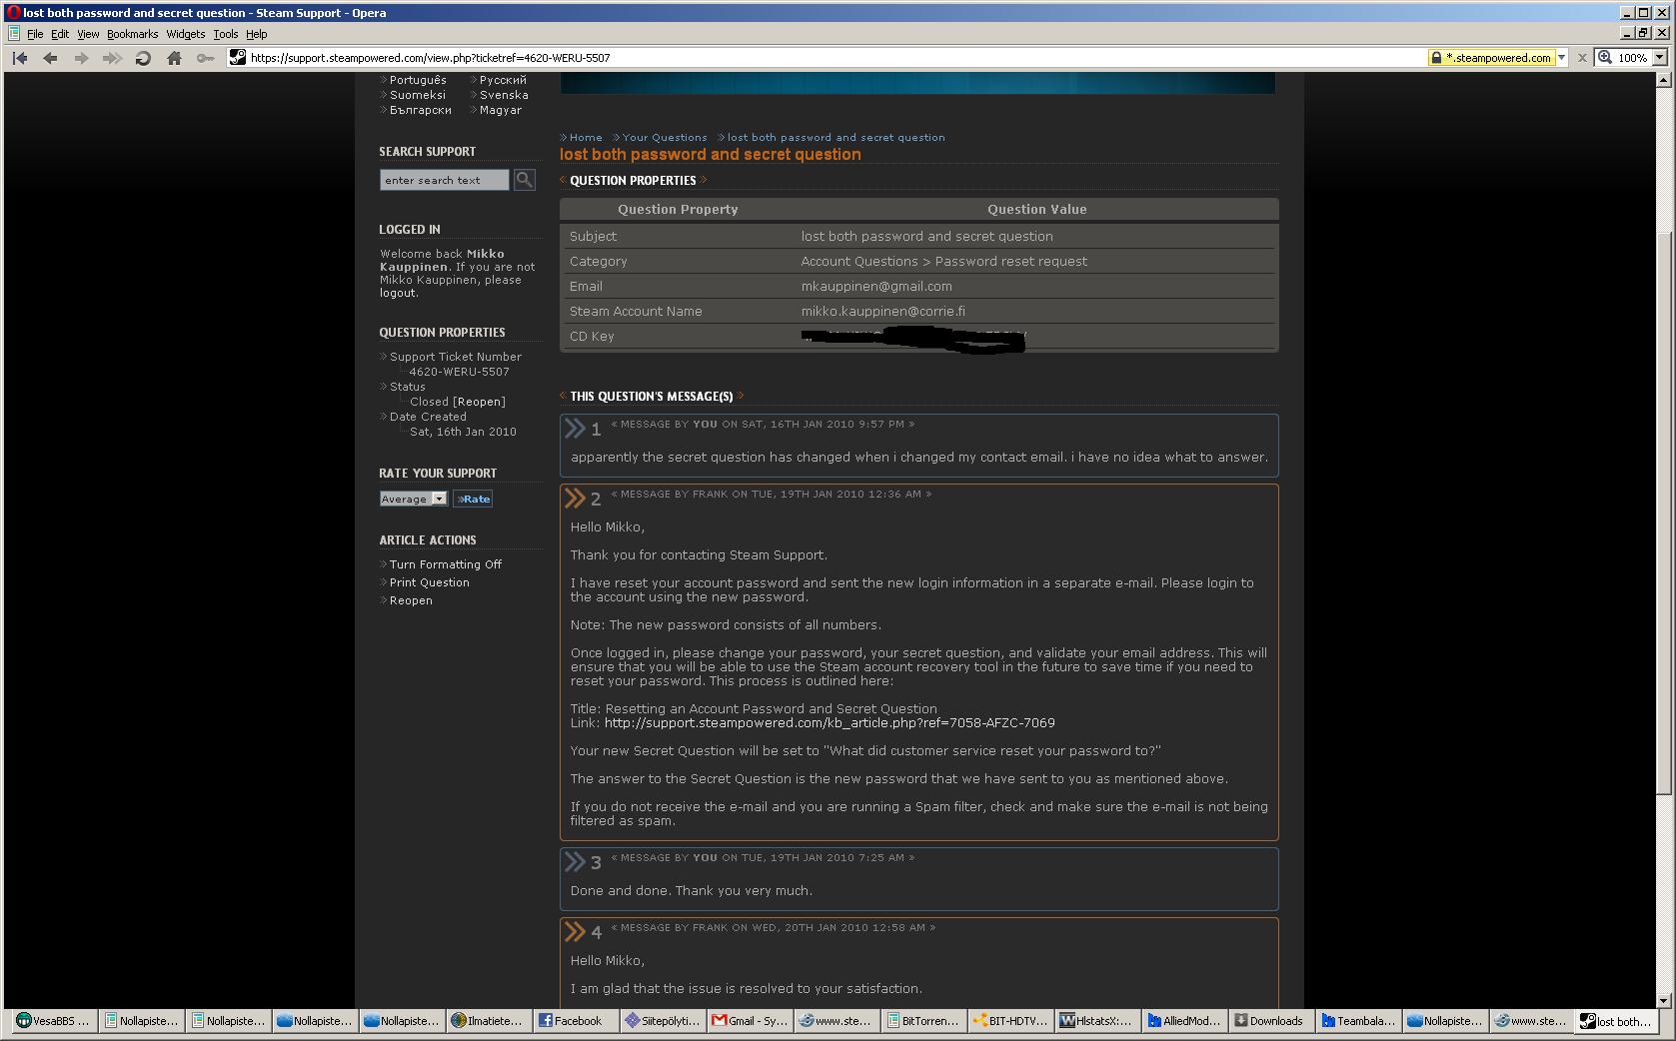Click the logout link

click(x=398, y=293)
